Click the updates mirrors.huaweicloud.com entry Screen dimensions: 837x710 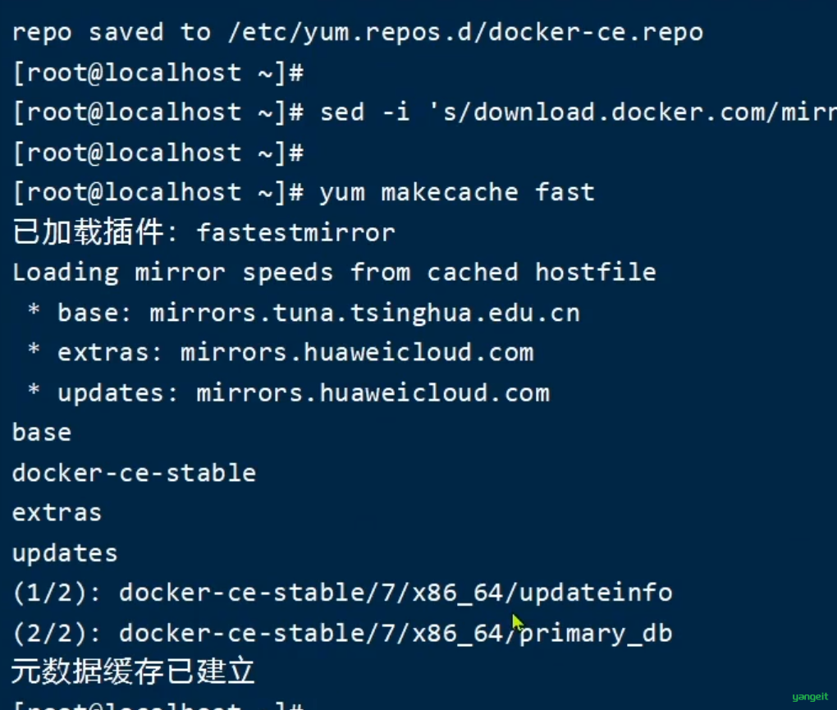coord(303,393)
